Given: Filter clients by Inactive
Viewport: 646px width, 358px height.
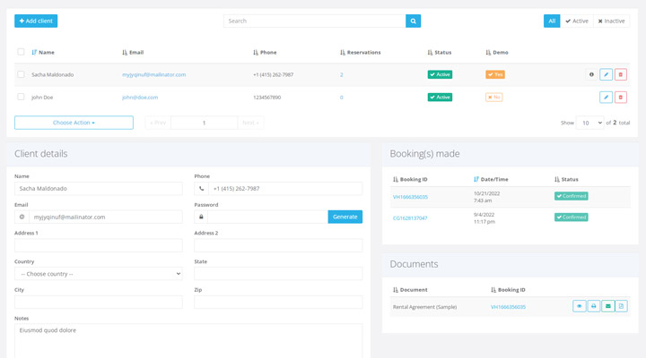Looking at the screenshot, I should point(611,21).
